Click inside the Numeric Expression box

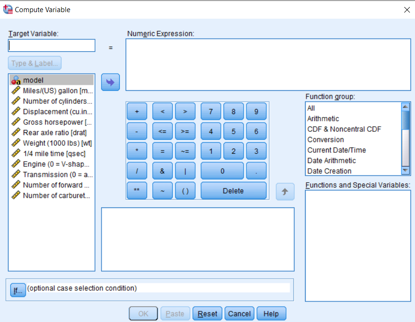tap(268, 65)
